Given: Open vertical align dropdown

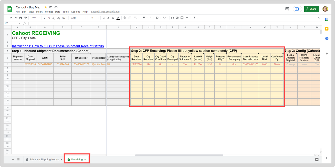Looking at the screenshot, I should 152,18.
